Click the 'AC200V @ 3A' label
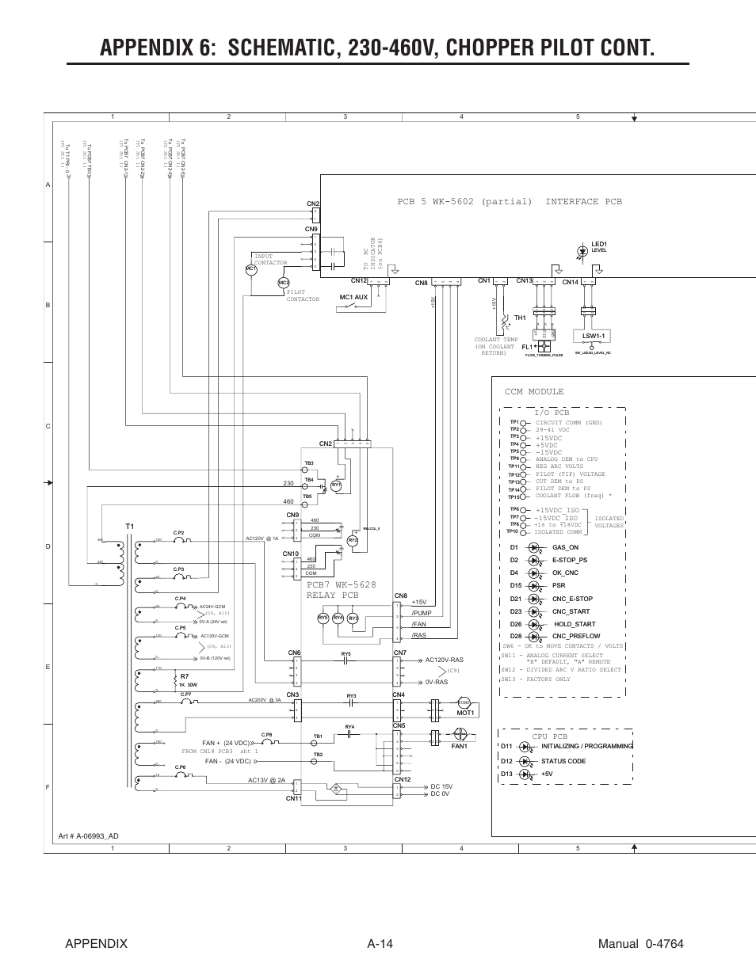 265,700
